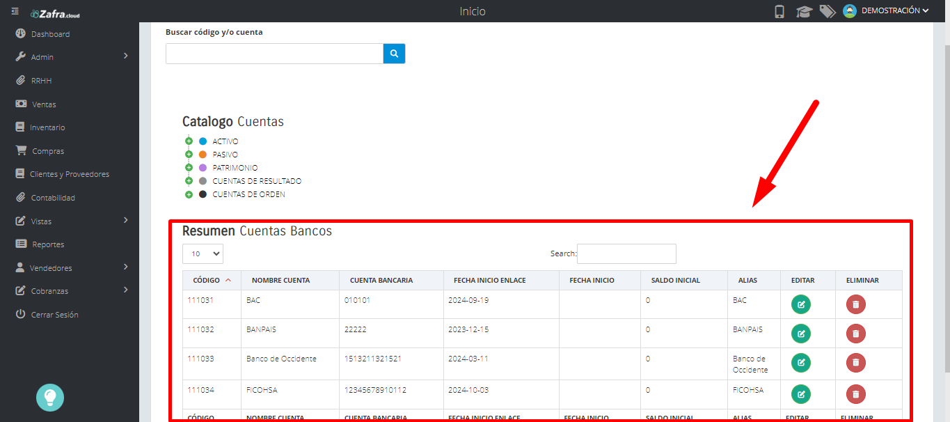The image size is (950, 422).
Task: Edit the BAC account row
Action: 801,304
